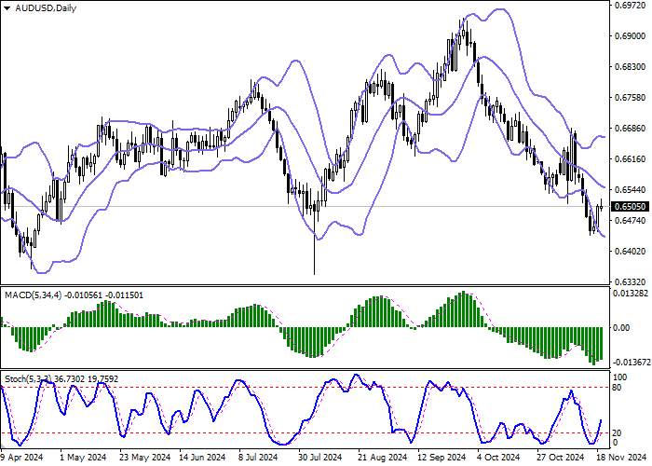Select the 0.64740 price axis value
The width and height of the screenshot is (652, 466).
click(x=630, y=221)
